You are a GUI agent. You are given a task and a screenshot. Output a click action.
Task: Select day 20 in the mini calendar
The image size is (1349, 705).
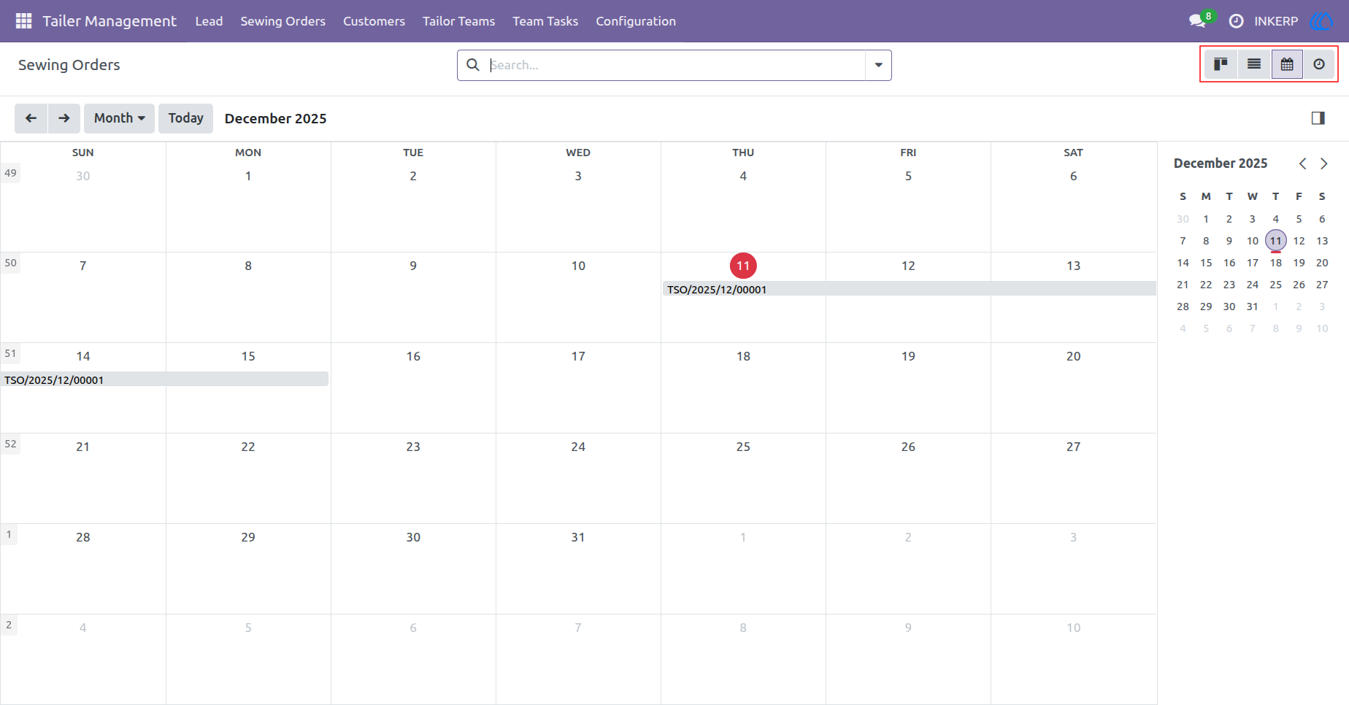(x=1322, y=263)
